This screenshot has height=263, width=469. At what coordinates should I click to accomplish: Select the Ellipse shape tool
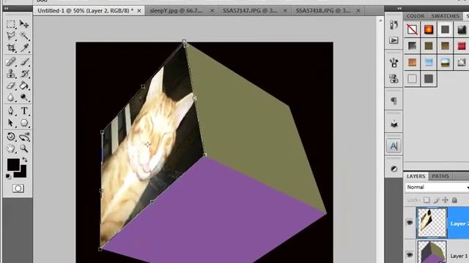click(x=24, y=123)
